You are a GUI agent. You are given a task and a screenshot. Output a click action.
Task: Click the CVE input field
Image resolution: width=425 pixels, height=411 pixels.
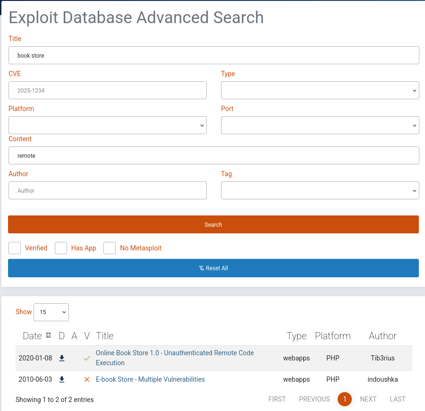(x=108, y=90)
